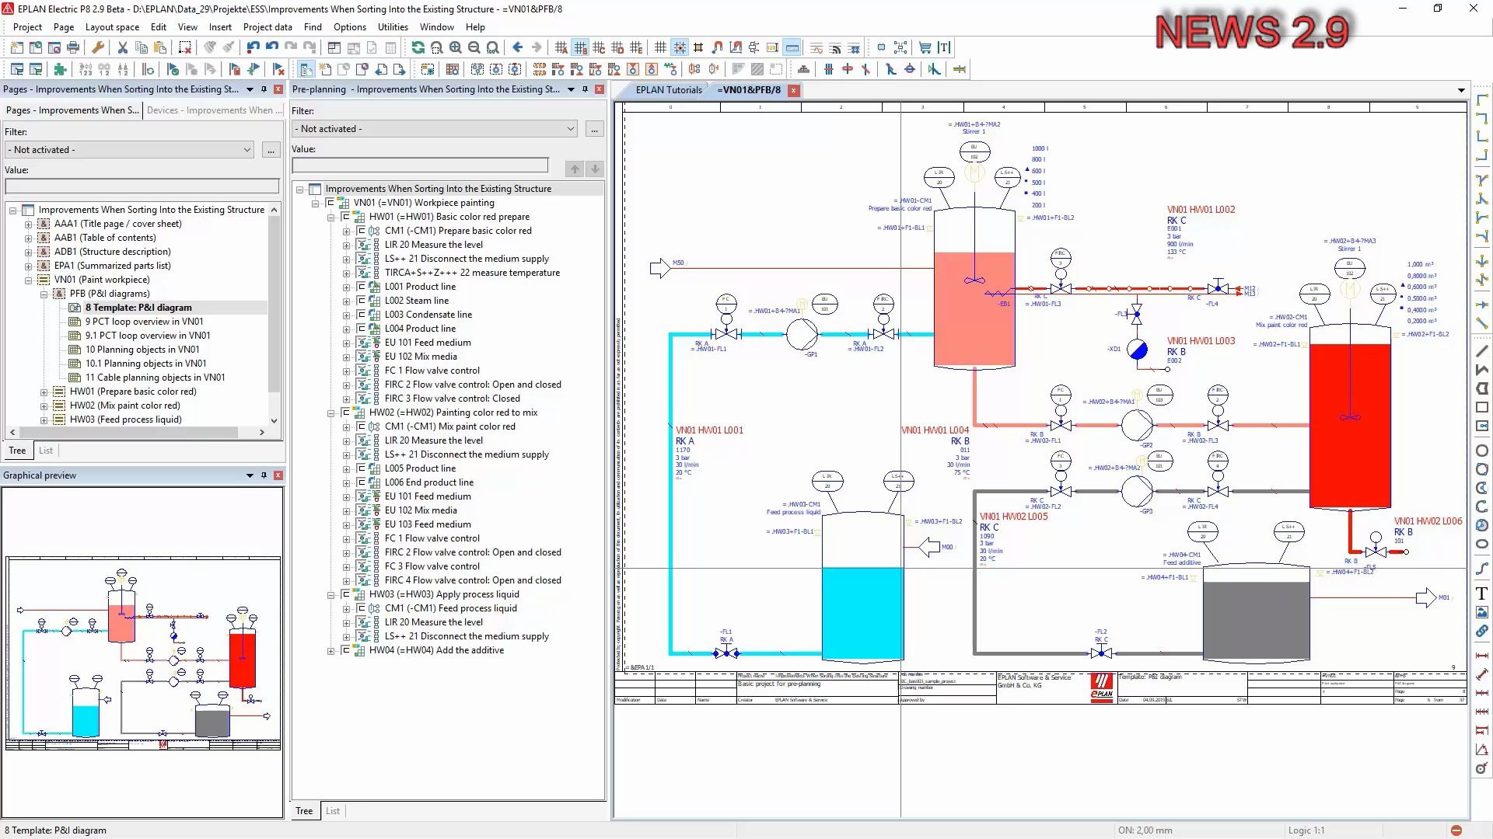Click the Paste clipboard icon
This screenshot has height=839, width=1493.
pos(160,48)
